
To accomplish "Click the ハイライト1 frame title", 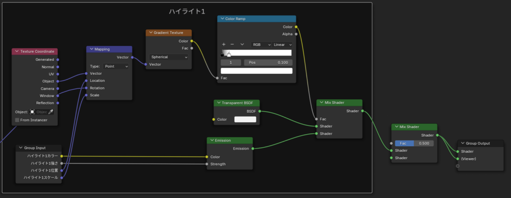I will tap(187, 11).
